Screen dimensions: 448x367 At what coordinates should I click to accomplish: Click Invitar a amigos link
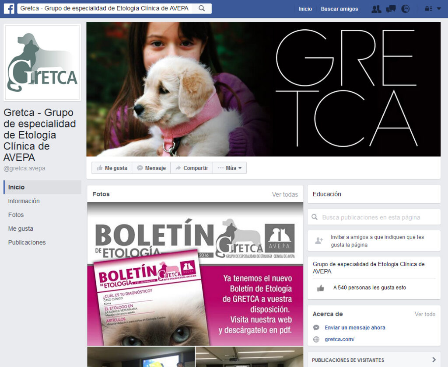pyautogui.click(x=377, y=241)
